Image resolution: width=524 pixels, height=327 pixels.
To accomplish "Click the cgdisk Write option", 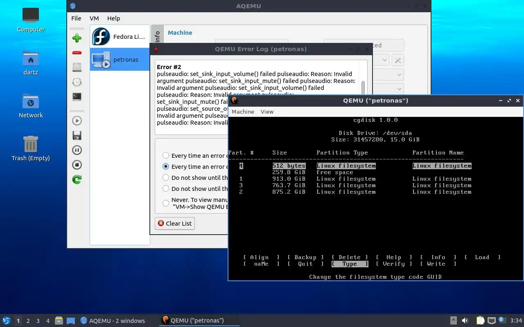I will (x=438, y=264).
